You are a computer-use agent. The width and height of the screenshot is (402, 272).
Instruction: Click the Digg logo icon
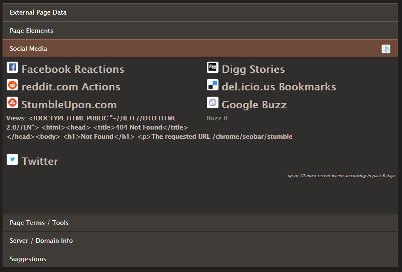coord(213,67)
